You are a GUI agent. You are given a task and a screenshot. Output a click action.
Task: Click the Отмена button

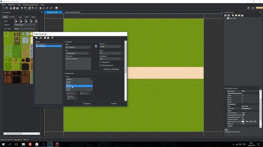(114, 103)
